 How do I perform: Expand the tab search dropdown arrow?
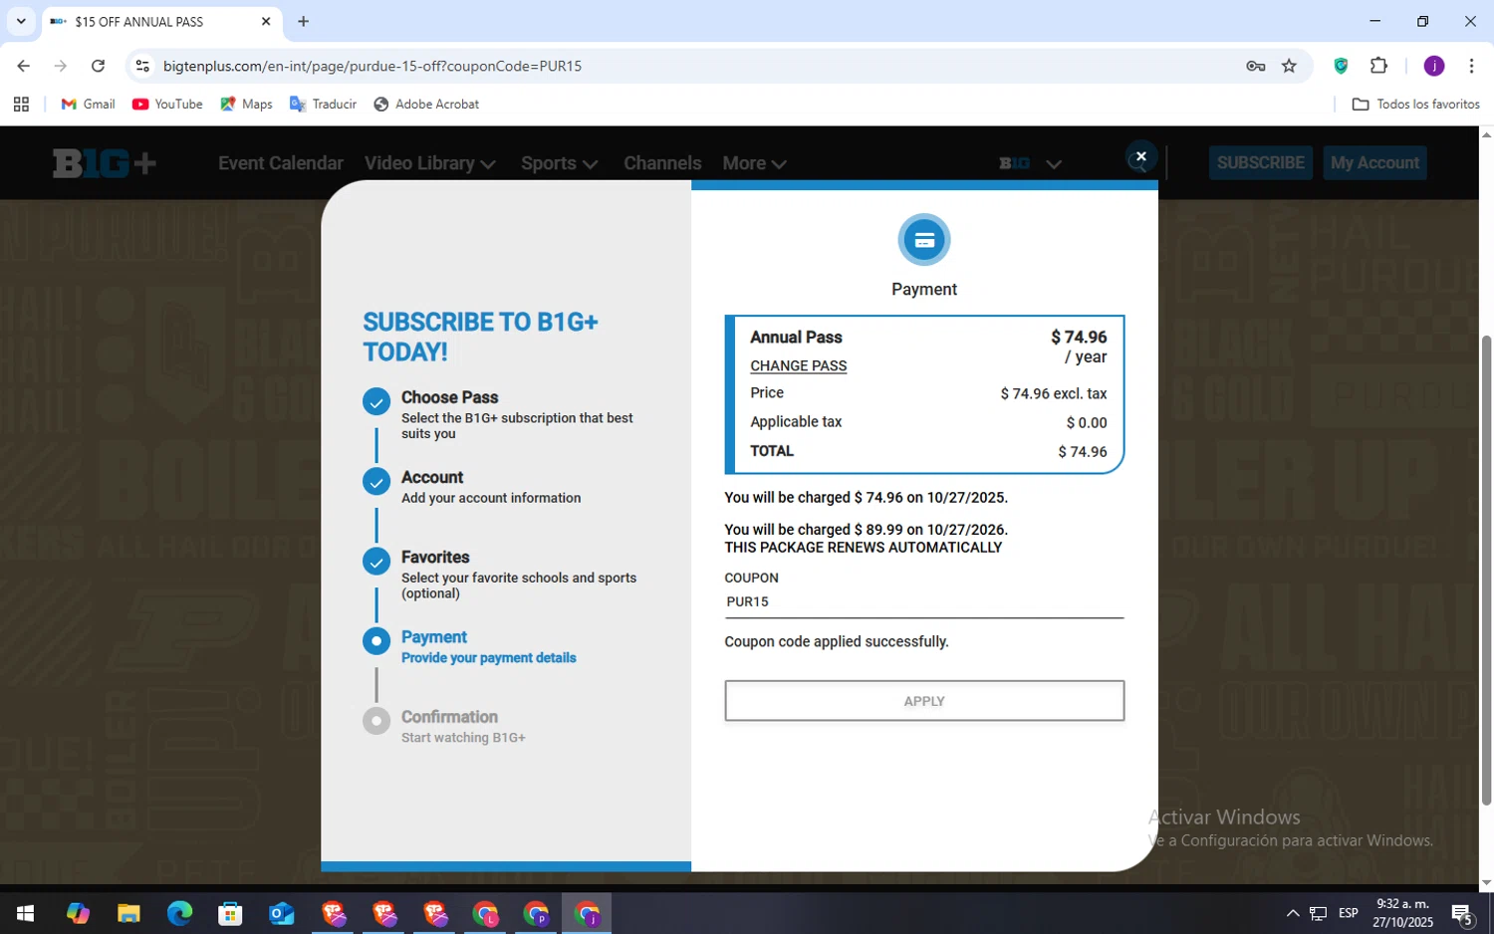click(21, 21)
